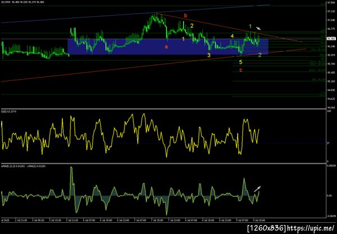Select the gray arrow object on the price chart
337x234 pixels.
(x=258, y=28)
